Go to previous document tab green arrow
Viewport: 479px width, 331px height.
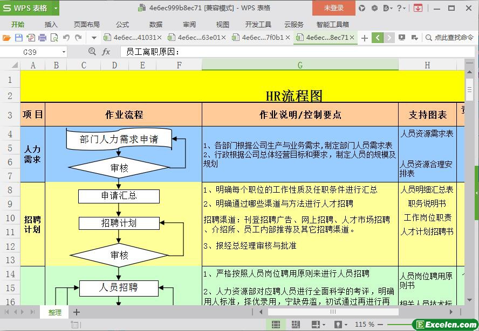(378, 38)
